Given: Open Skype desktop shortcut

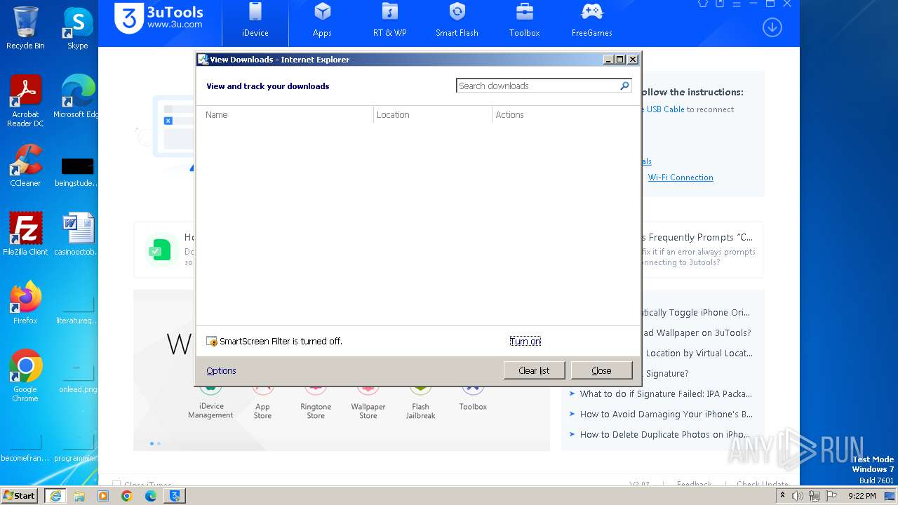Looking at the screenshot, I should pyautogui.click(x=78, y=28).
